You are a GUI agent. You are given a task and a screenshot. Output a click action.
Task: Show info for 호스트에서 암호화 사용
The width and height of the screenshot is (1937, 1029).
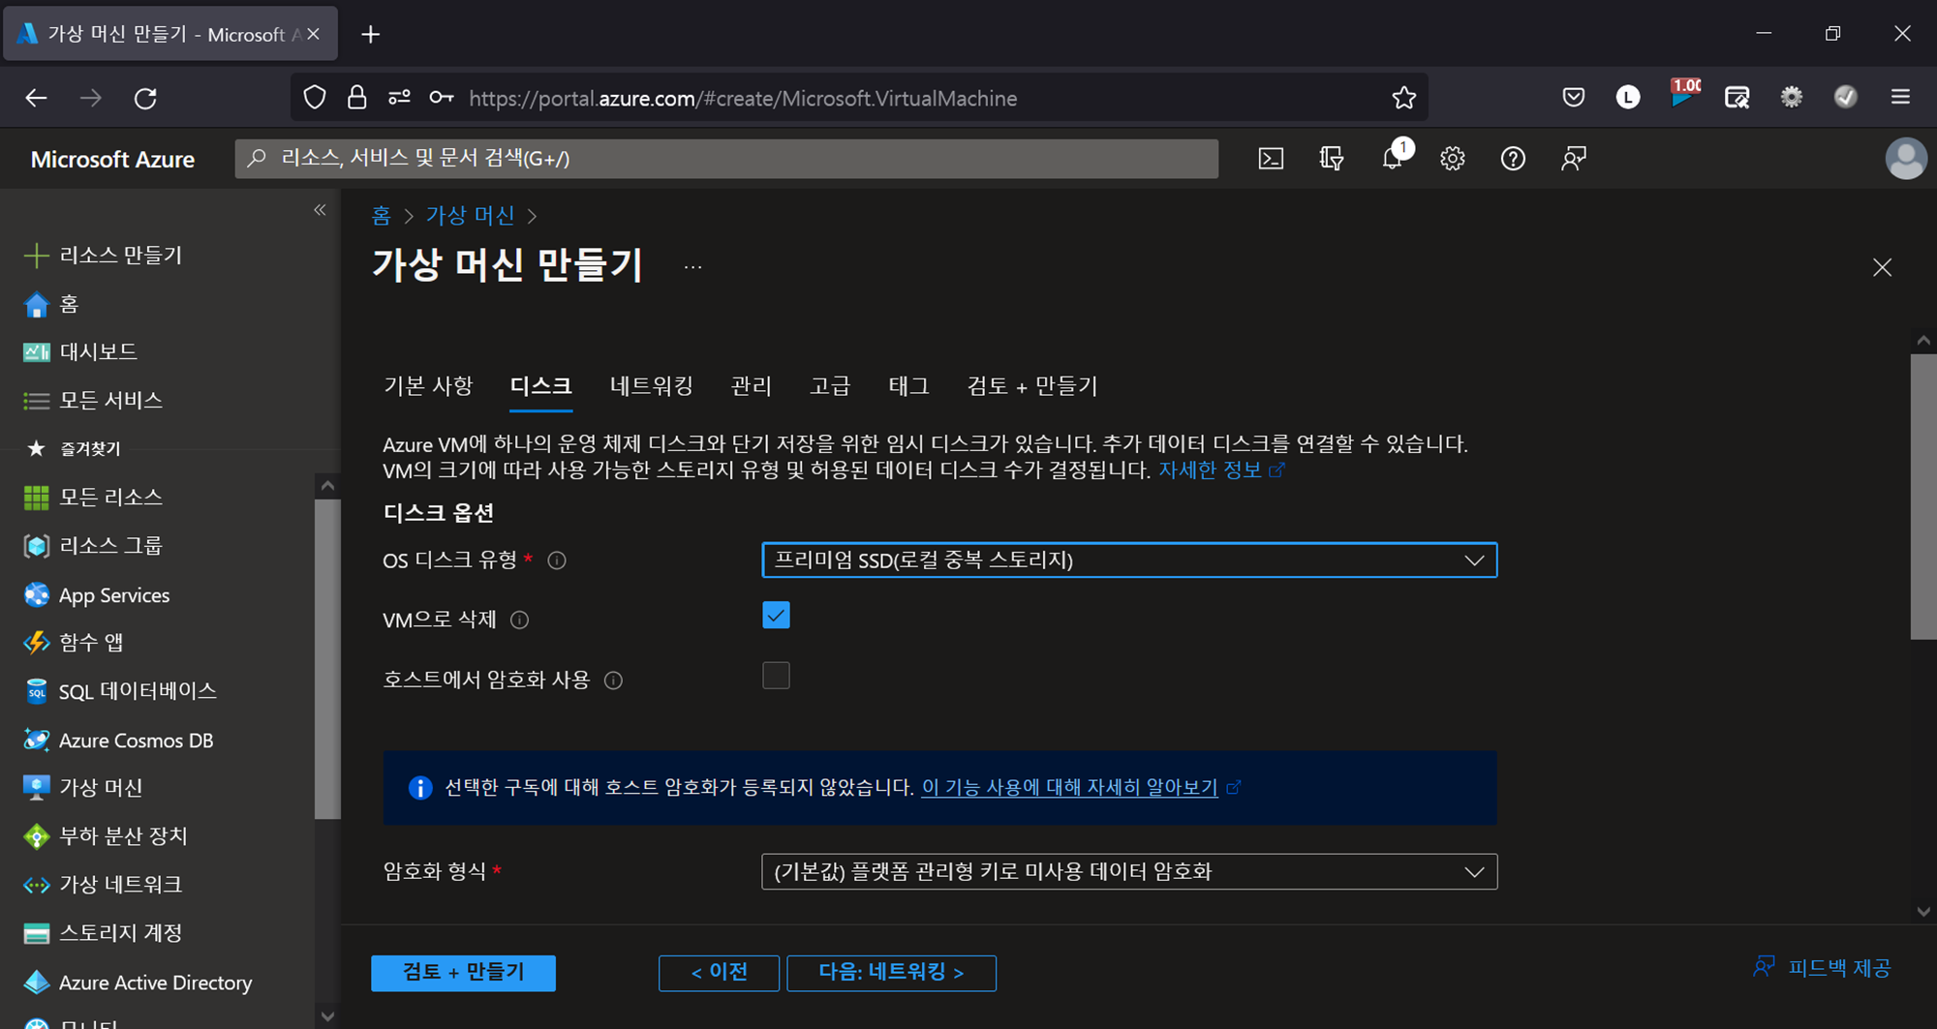[613, 681]
